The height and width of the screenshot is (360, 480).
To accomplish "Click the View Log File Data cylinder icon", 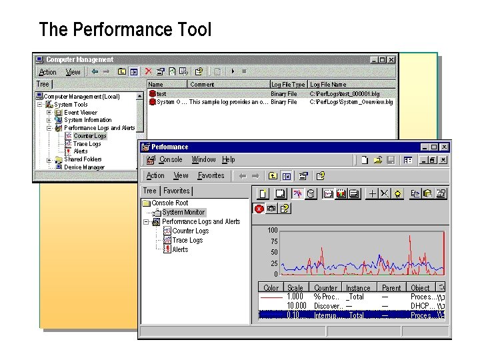I will (x=311, y=194).
